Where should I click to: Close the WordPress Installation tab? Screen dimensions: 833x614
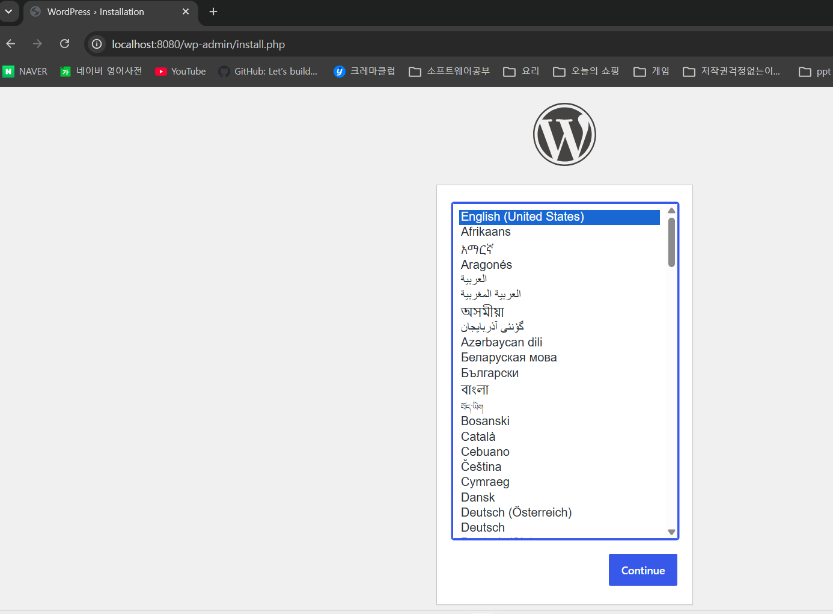click(x=186, y=11)
